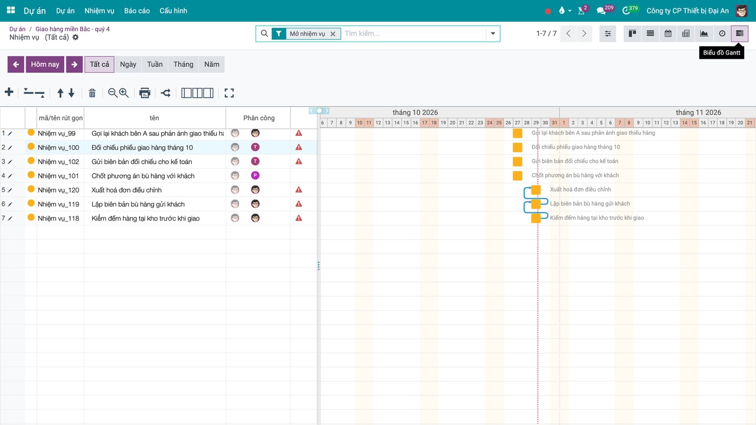
Task: Open the user avatar menu
Action: click(x=741, y=11)
